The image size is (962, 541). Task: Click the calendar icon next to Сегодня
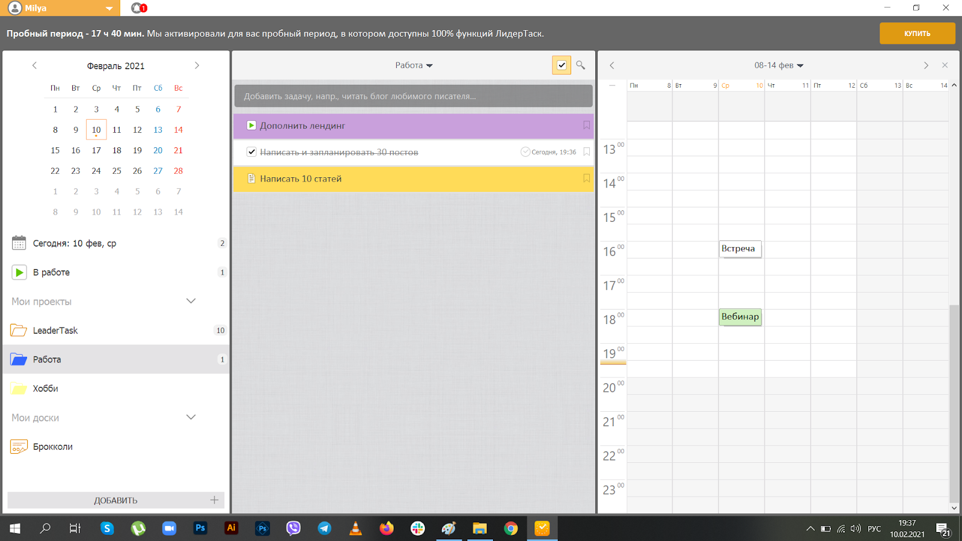tap(19, 243)
